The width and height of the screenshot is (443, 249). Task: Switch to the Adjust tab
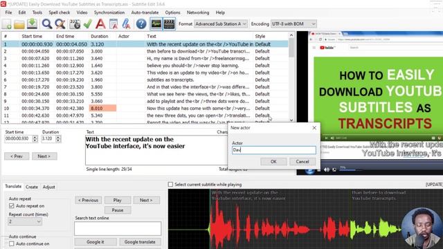point(49,187)
